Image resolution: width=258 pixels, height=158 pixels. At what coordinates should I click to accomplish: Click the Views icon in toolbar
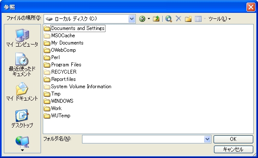tap(198, 19)
